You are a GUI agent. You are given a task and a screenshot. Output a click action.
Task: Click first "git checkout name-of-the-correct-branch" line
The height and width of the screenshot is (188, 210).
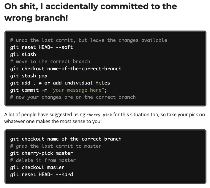point(66,68)
